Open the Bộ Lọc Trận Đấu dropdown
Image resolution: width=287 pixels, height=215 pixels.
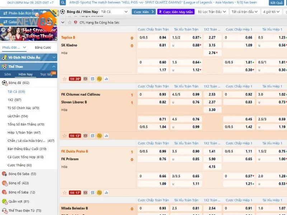coord(212,12)
